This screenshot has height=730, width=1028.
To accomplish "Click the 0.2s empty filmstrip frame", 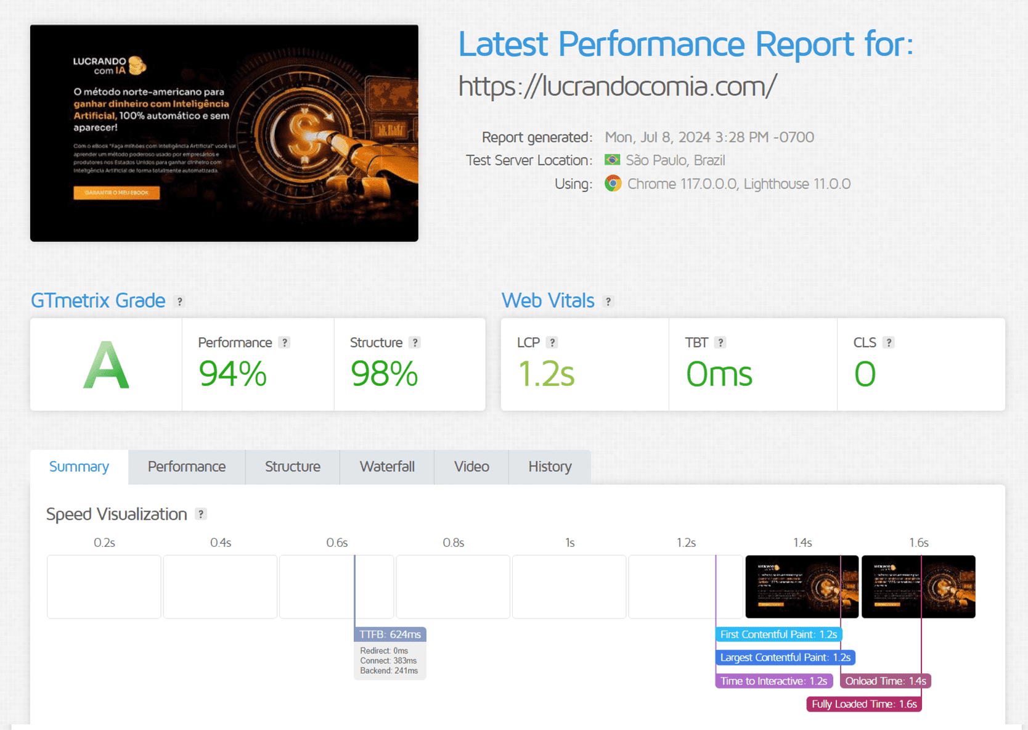I will click(x=104, y=586).
